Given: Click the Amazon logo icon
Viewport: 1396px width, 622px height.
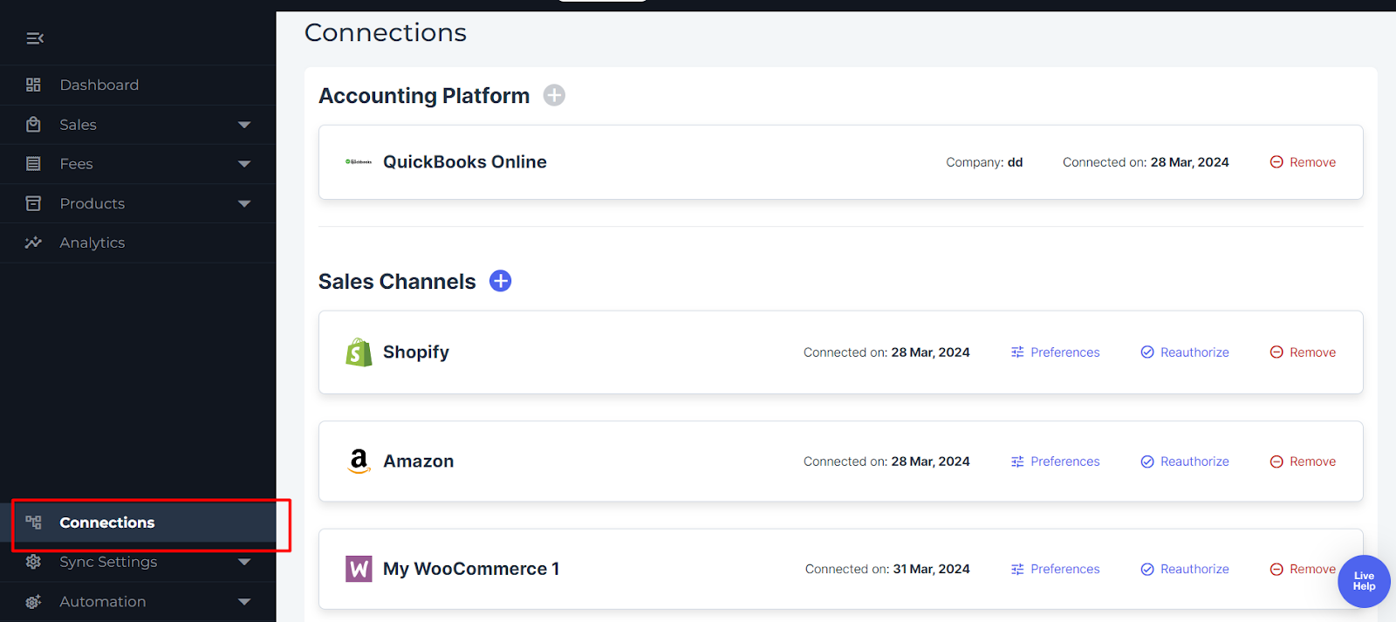Looking at the screenshot, I should 359,461.
